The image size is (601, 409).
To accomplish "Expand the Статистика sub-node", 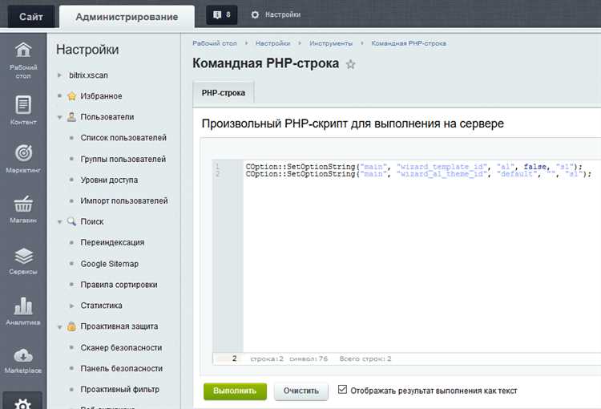I will pos(71,306).
